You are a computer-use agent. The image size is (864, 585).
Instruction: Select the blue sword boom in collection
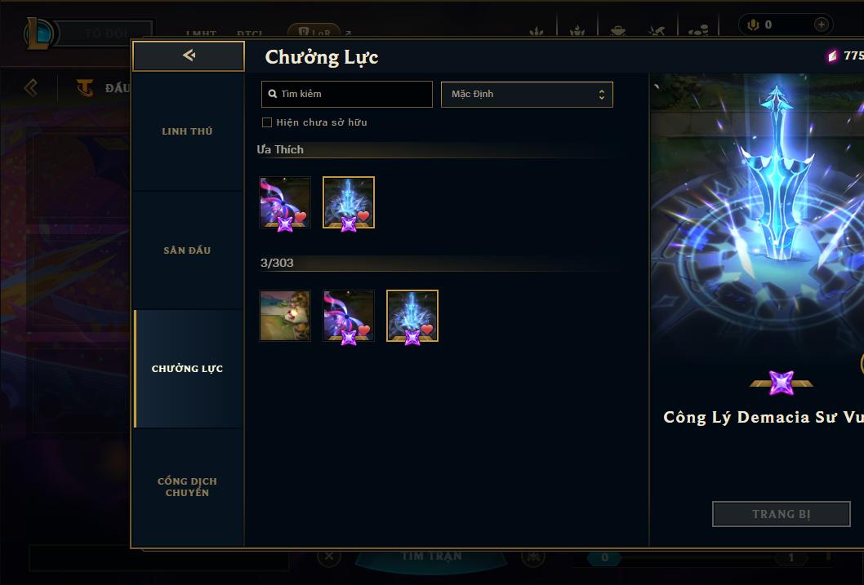pos(412,316)
